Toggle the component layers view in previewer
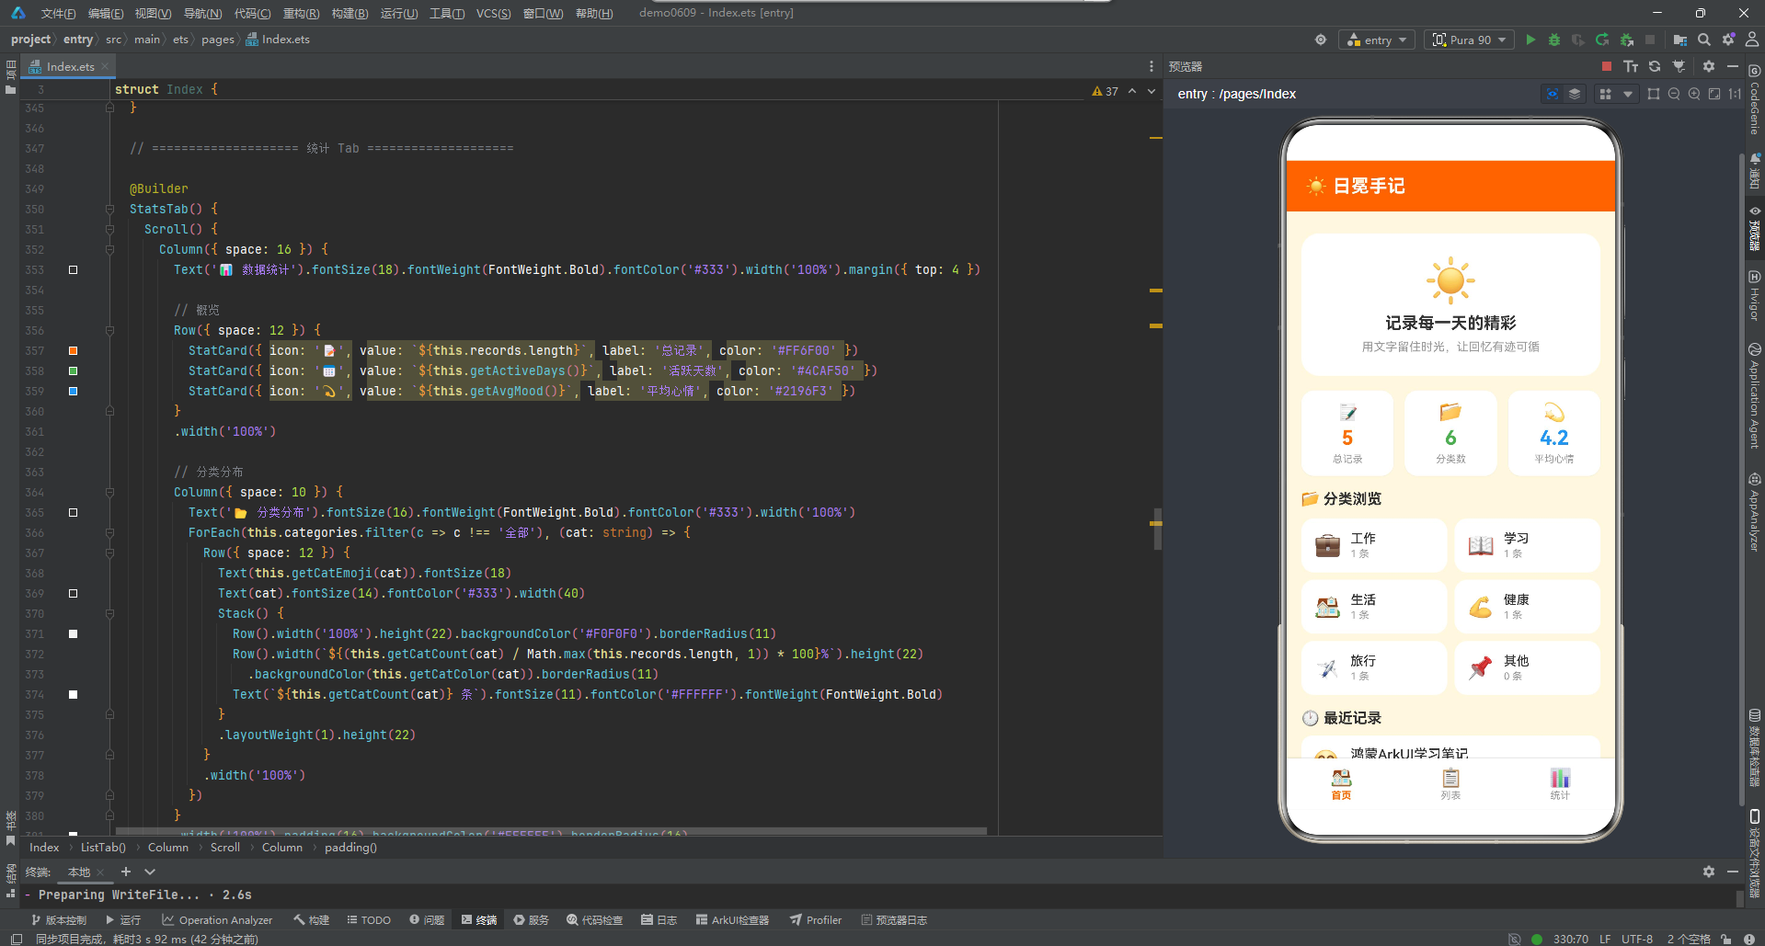This screenshot has height=946, width=1765. (x=1575, y=94)
